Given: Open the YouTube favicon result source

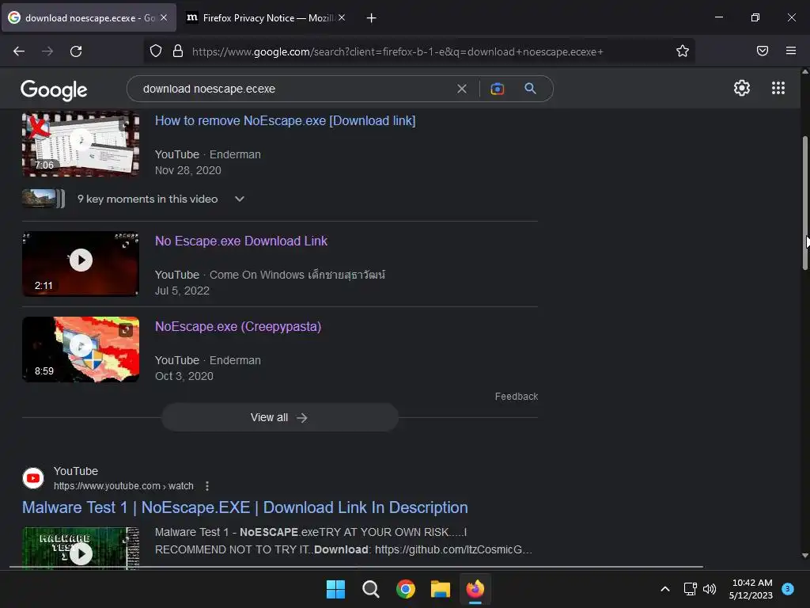Looking at the screenshot, I should (x=33, y=478).
